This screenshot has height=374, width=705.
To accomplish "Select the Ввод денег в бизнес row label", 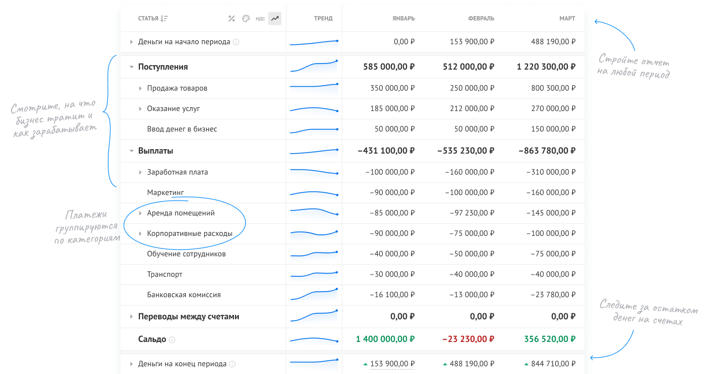I will [182, 129].
